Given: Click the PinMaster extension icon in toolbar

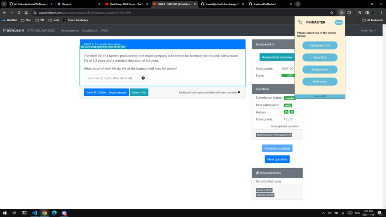Looking at the screenshot, I should click(341, 12).
